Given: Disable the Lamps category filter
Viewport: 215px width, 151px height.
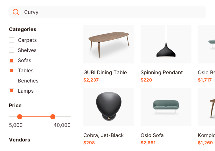Looking at the screenshot, I should [11, 91].
